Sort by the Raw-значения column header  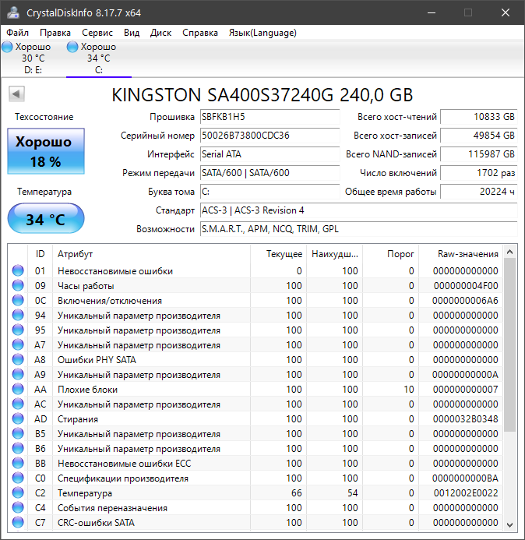(x=467, y=254)
